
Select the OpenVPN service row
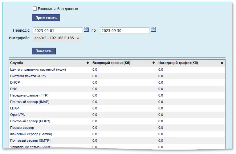18,115
